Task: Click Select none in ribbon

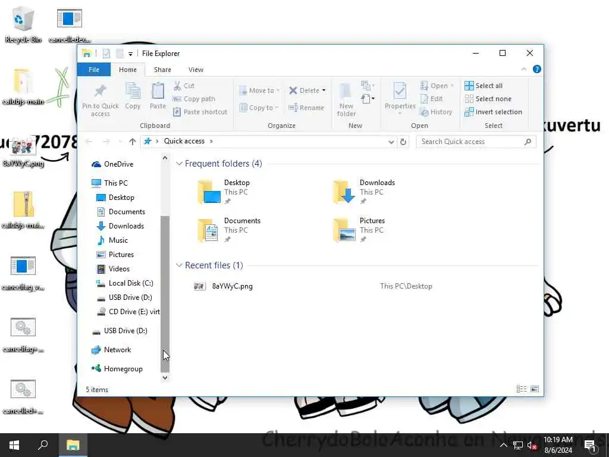Action: [x=488, y=99]
